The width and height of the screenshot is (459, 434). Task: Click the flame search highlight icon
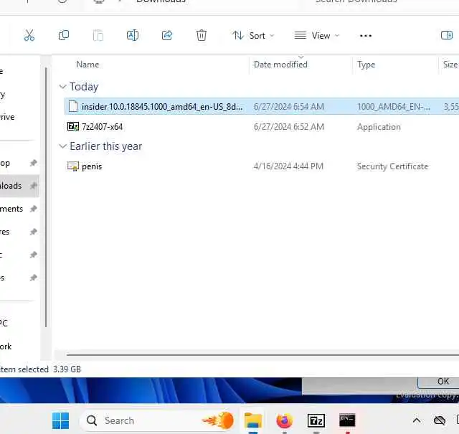click(x=218, y=420)
